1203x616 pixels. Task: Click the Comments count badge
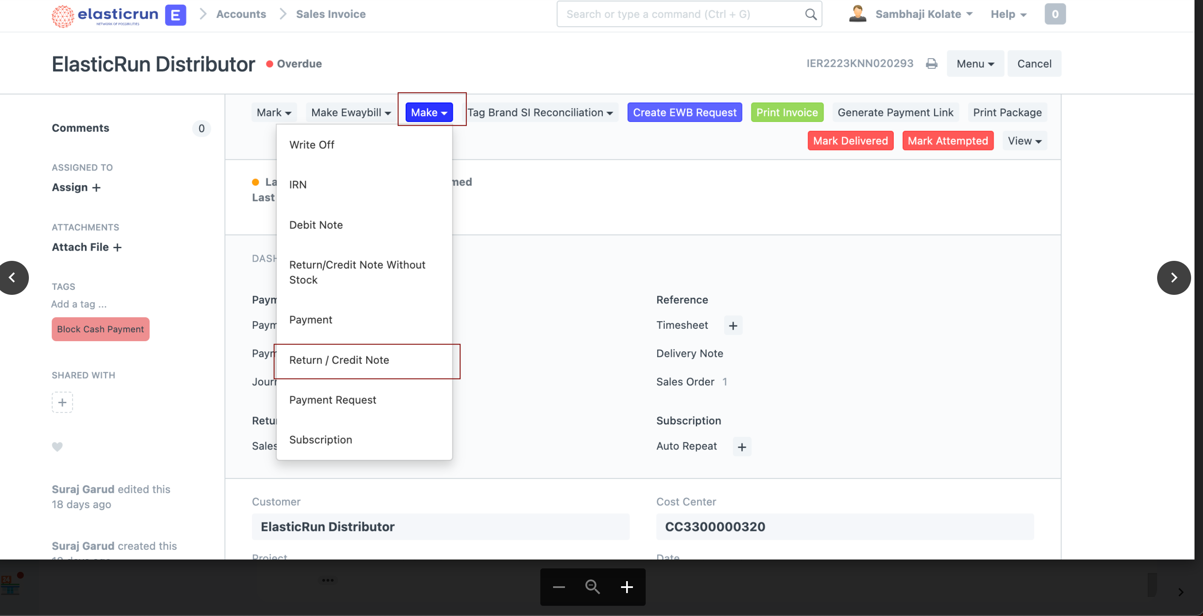tap(201, 128)
